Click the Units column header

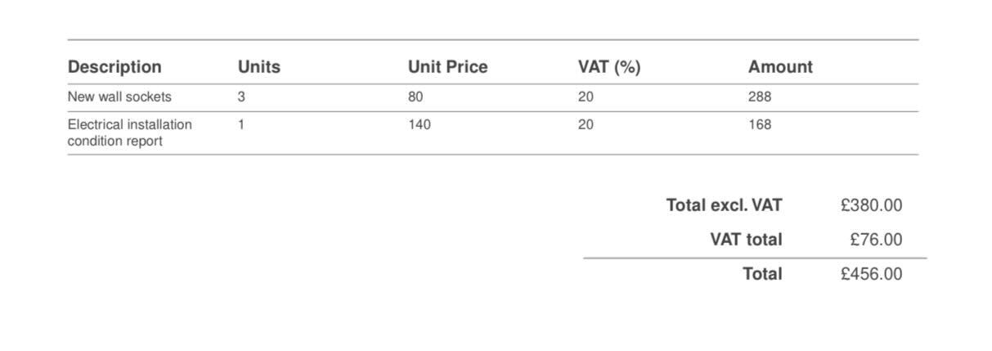coord(259,67)
